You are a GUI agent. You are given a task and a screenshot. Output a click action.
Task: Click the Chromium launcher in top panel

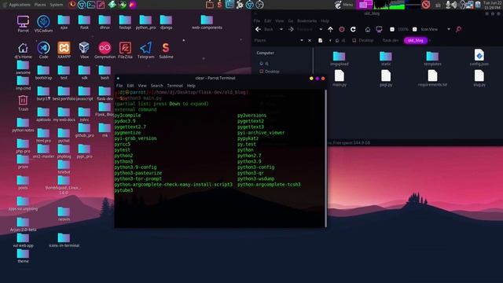pos(82,5)
